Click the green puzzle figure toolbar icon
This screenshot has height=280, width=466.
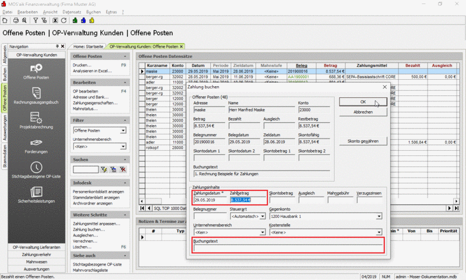pyautogui.click(x=75, y=20)
